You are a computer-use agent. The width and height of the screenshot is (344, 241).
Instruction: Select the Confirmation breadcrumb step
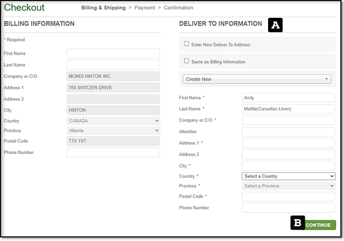178,8
